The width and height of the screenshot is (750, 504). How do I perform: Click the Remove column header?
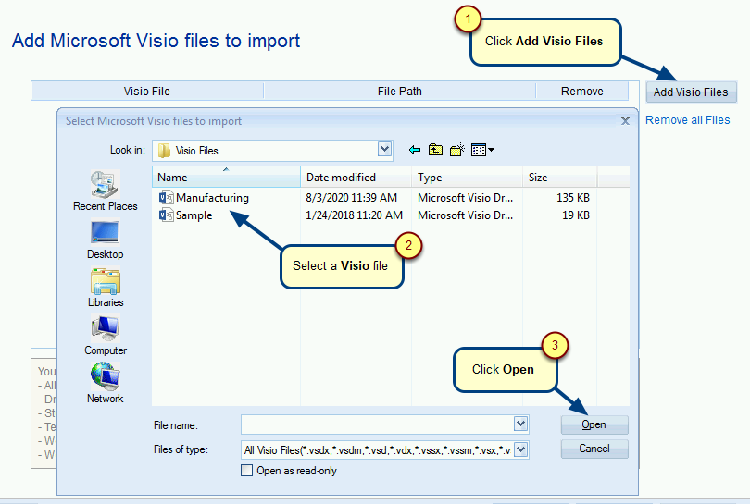click(582, 92)
